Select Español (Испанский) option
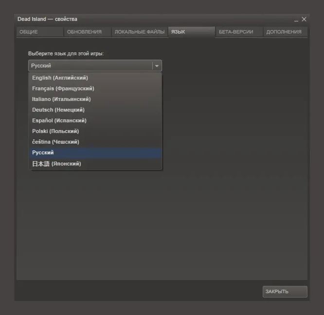 pos(95,120)
